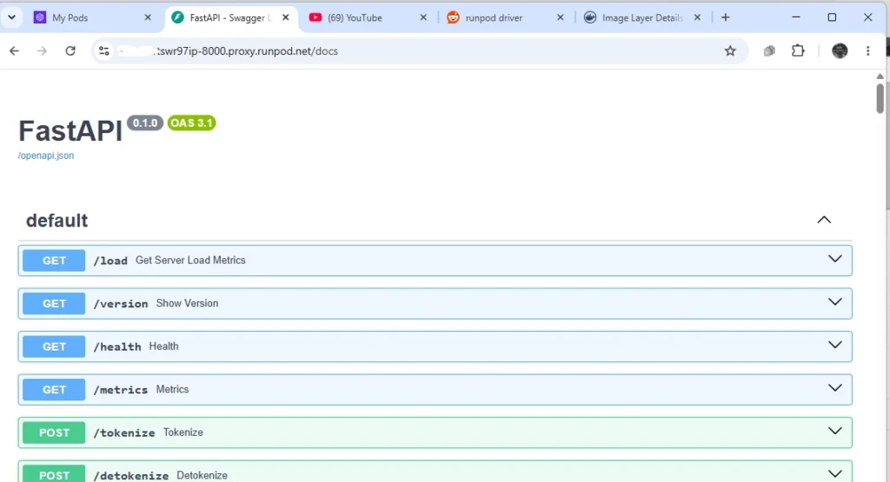Click the address bar URL

(247, 51)
